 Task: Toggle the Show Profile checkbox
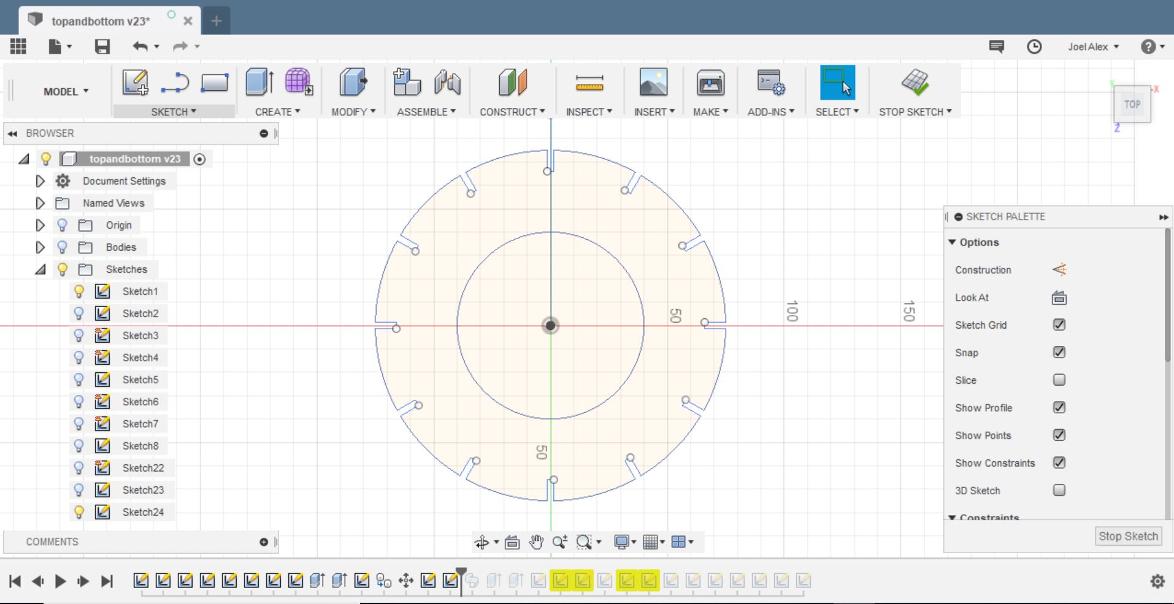click(x=1059, y=408)
